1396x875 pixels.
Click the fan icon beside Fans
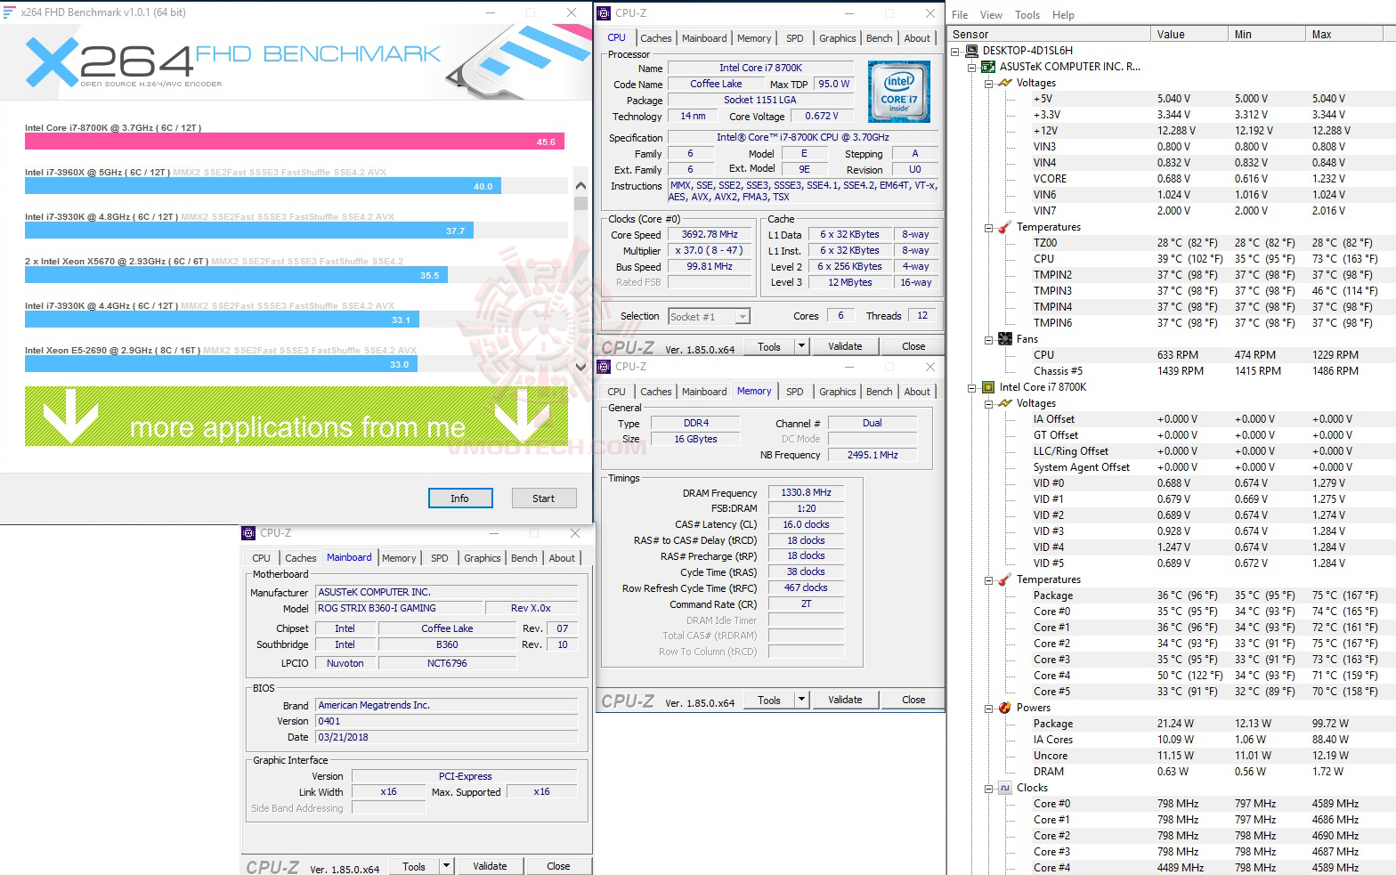coord(1005,339)
